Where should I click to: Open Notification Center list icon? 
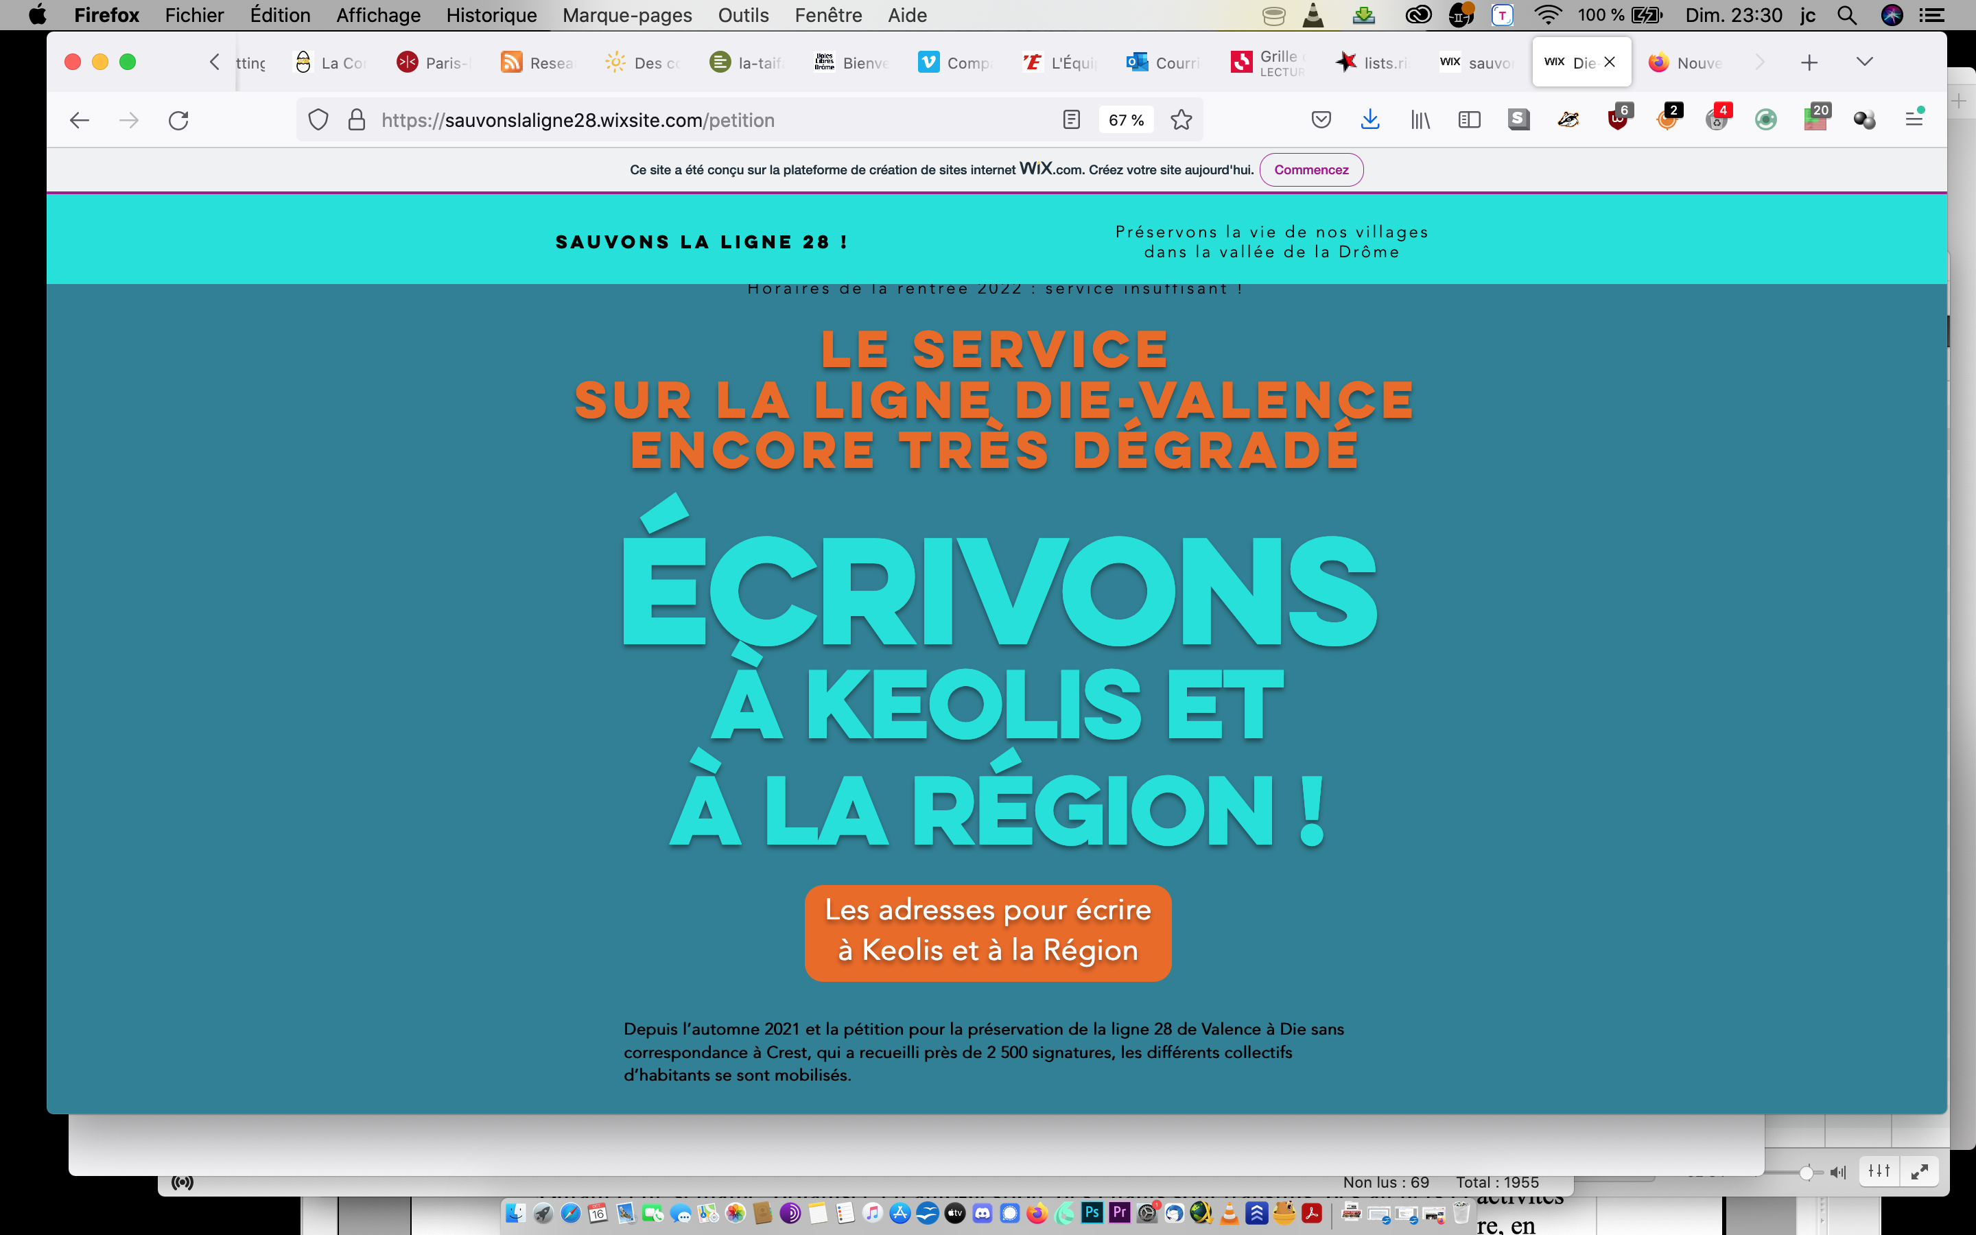pyautogui.click(x=1932, y=14)
